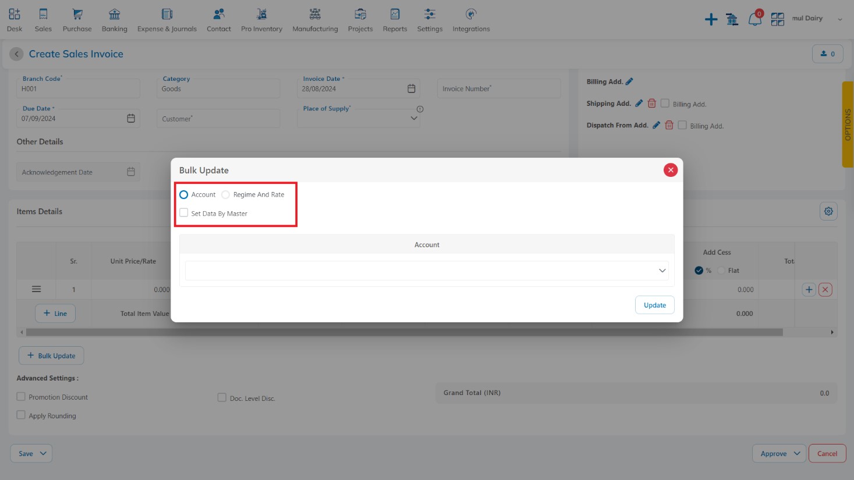Viewport: 854px width, 480px height.
Task: Tick the Set Data By Master checkbox
Action: (184, 213)
